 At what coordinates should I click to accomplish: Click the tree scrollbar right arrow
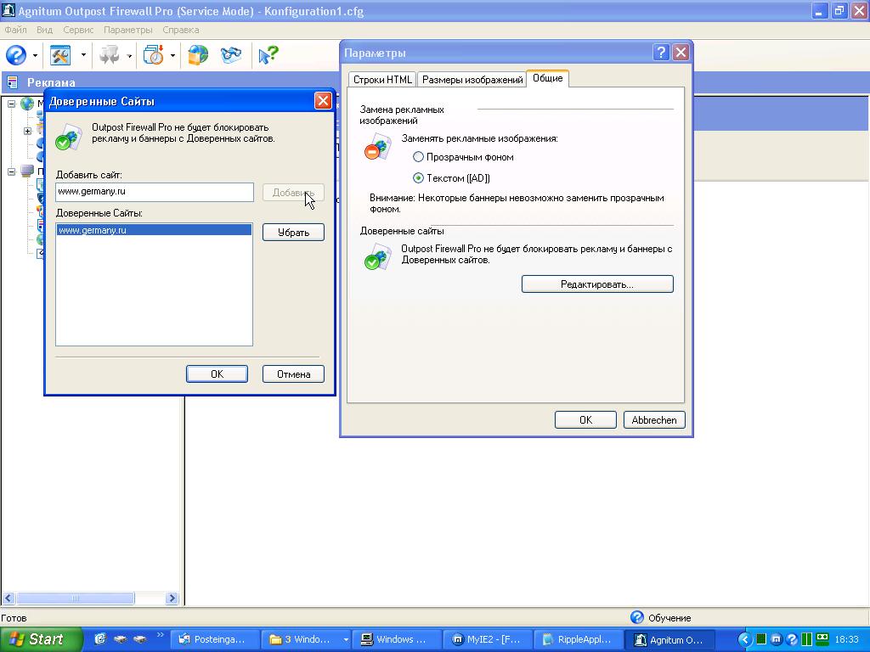tap(172, 599)
